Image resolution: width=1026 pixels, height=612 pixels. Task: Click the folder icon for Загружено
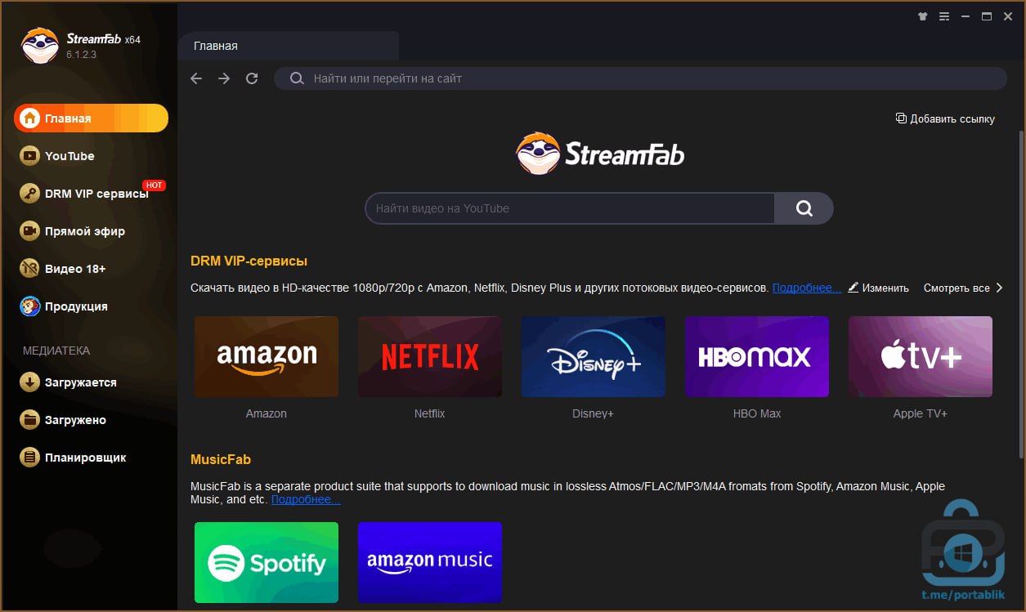30,420
